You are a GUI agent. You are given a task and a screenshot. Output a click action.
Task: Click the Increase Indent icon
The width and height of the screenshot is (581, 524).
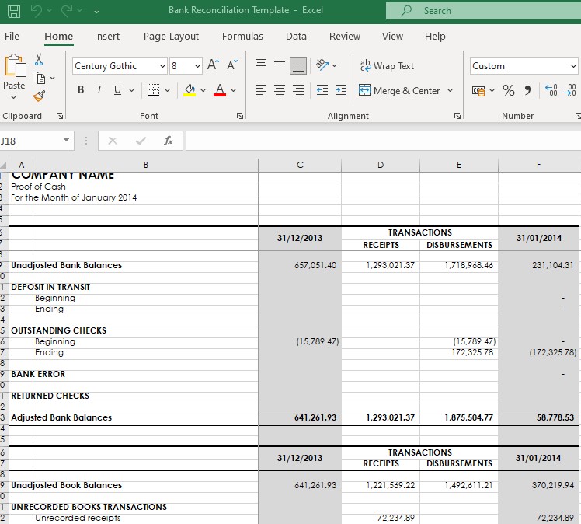pos(340,91)
